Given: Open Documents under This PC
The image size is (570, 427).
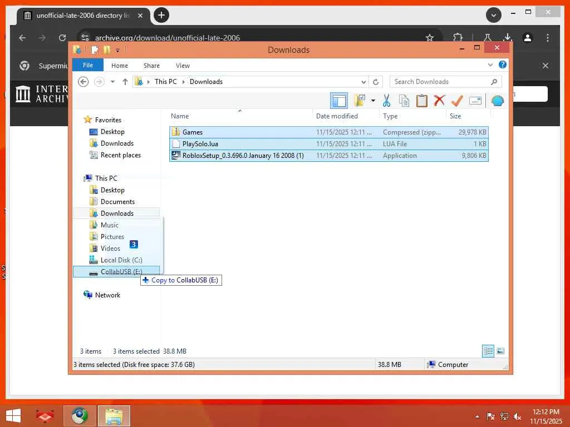Looking at the screenshot, I should coord(117,201).
